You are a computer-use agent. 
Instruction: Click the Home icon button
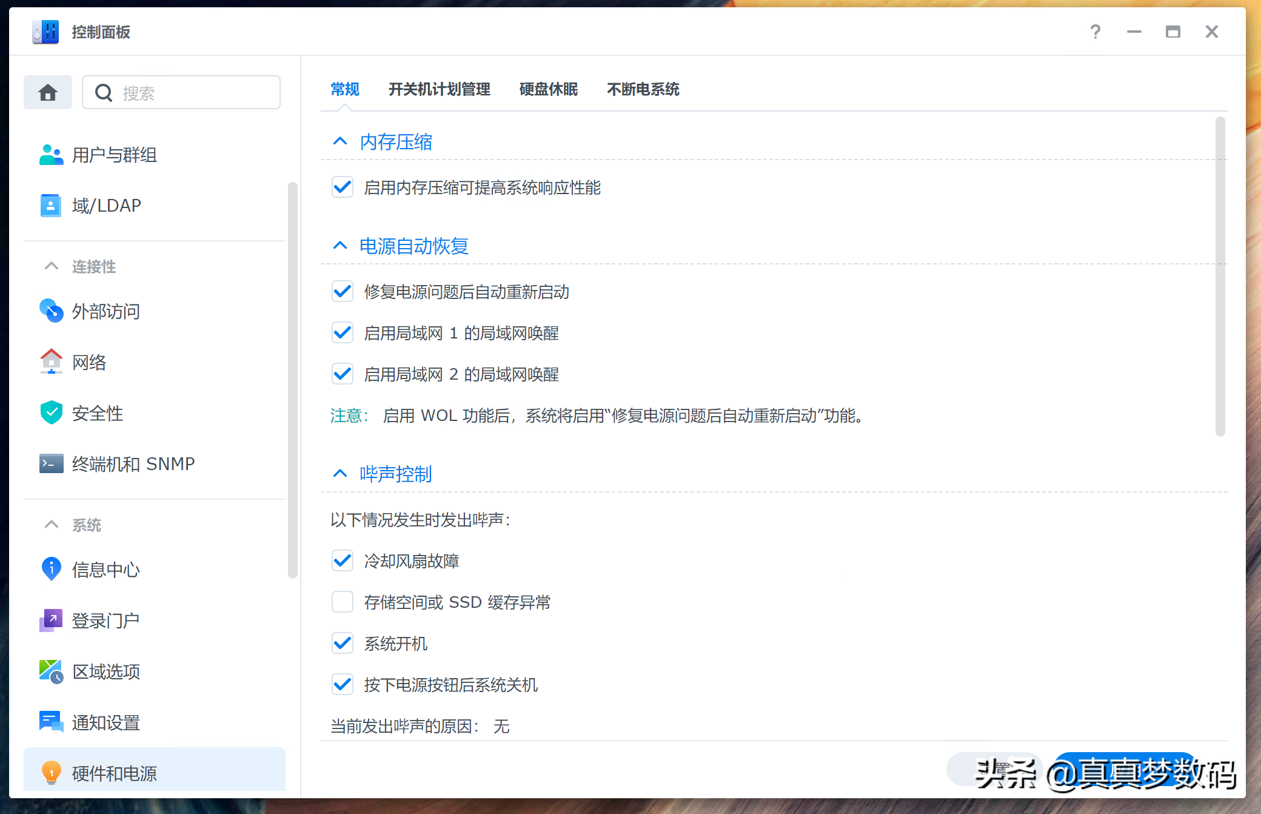click(x=47, y=93)
